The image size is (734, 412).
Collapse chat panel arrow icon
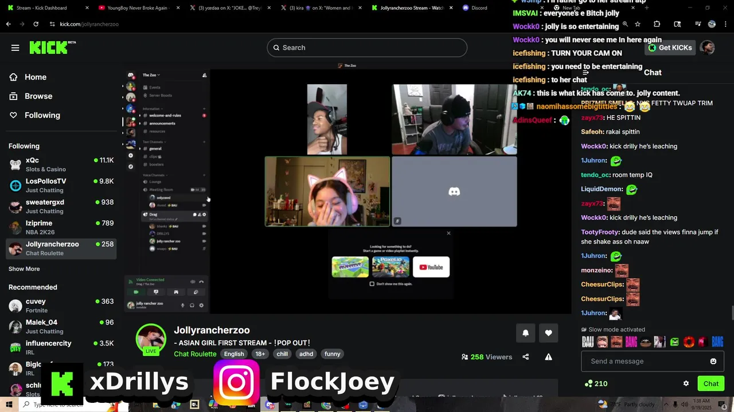click(x=585, y=73)
